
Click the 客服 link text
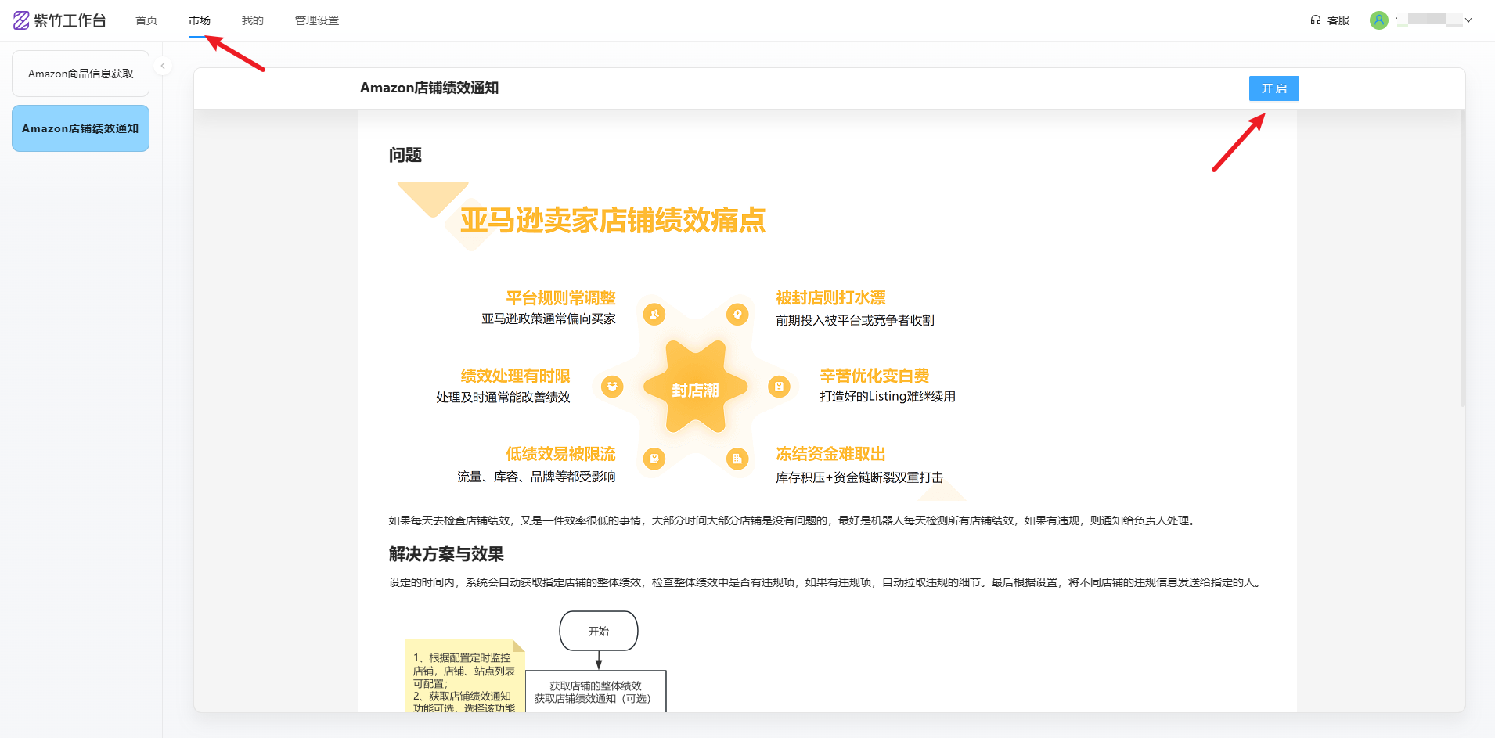tap(1338, 20)
